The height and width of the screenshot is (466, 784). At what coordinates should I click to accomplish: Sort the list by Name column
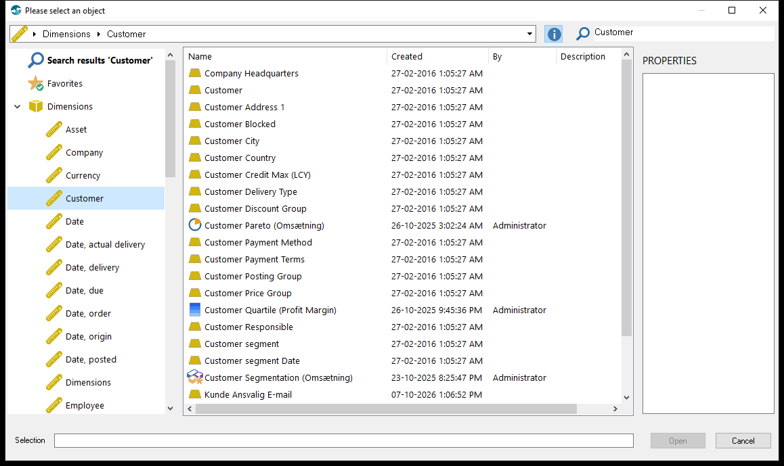285,56
